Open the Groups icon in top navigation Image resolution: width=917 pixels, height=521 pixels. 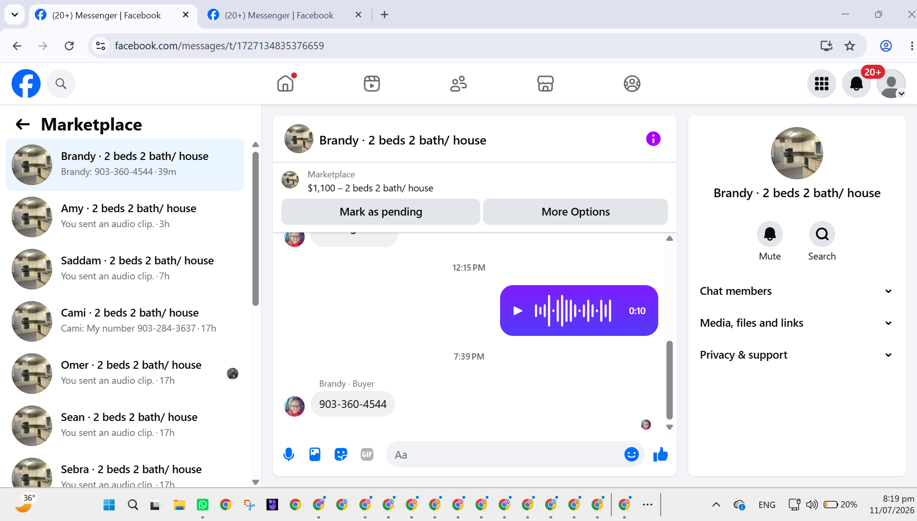632,84
